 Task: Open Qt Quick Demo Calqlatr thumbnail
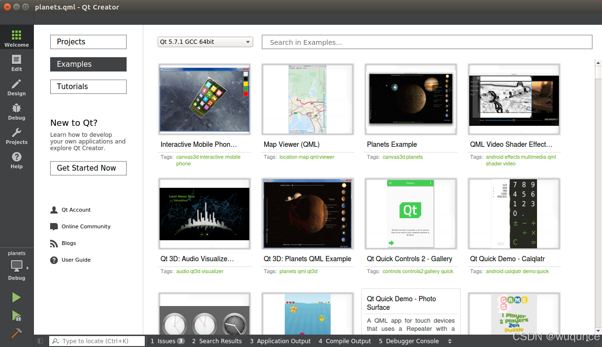pos(514,214)
